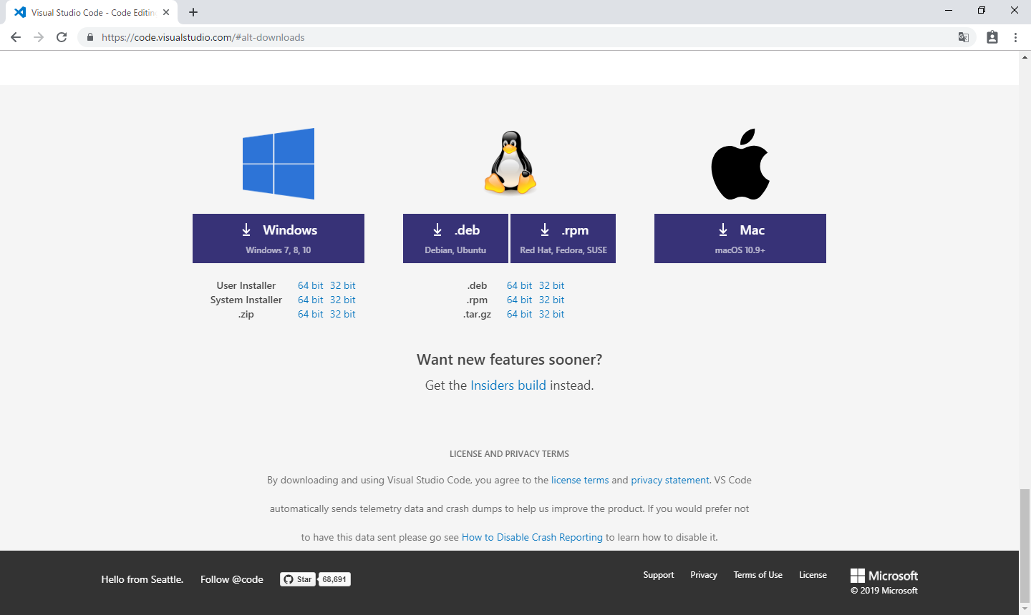Download the .deb package for Debian, Ubuntu

(x=455, y=238)
